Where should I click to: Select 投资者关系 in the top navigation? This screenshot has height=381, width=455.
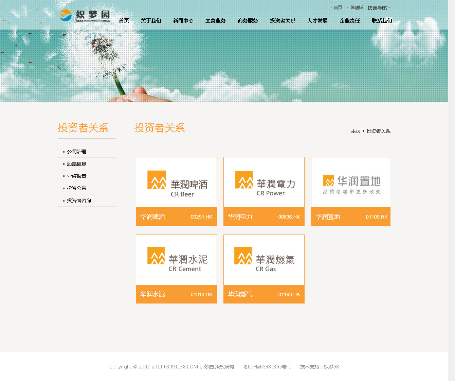[x=283, y=21]
